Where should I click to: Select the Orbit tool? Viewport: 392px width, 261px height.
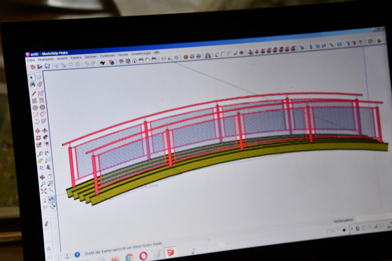pyautogui.click(x=42, y=177)
